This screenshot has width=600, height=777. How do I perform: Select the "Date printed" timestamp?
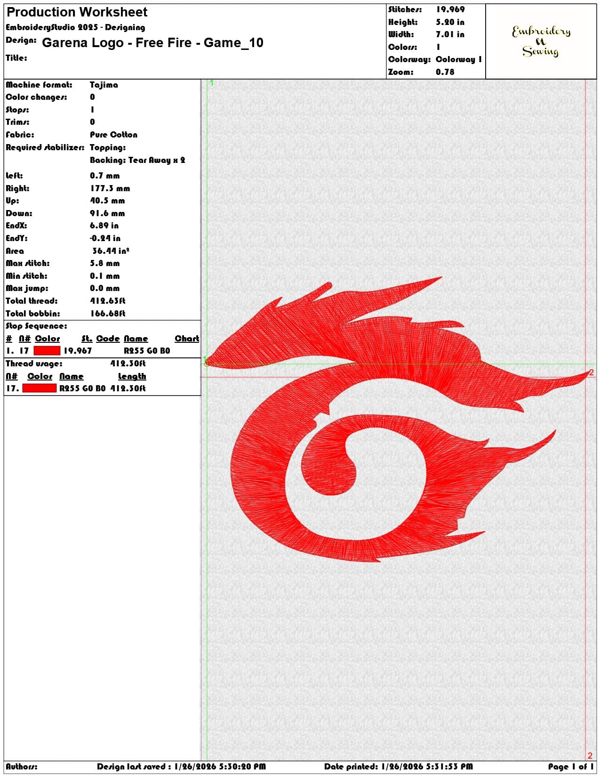(x=427, y=767)
